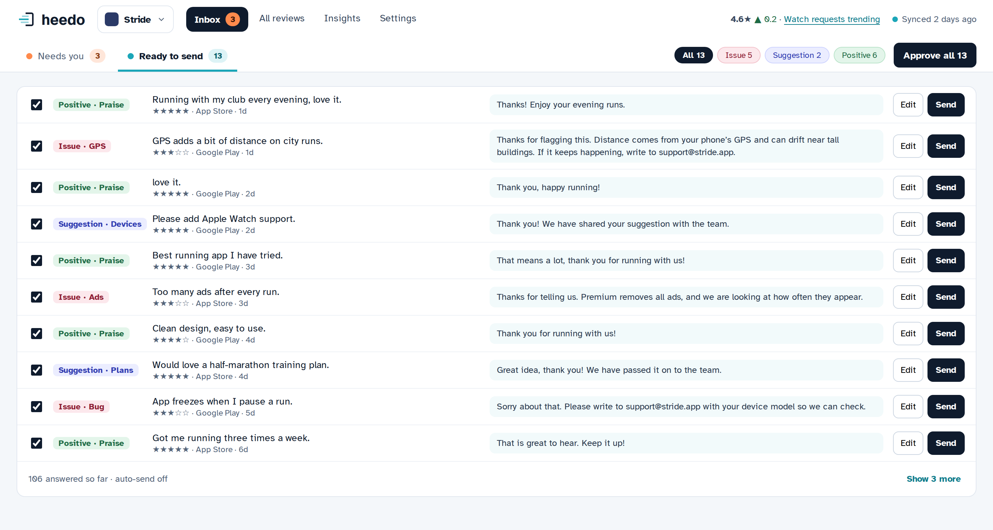Image resolution: width=993 pixels, height=530 pixels.
Task: Uncheck the App freezes review checkbox
Action: pos(37,407)
